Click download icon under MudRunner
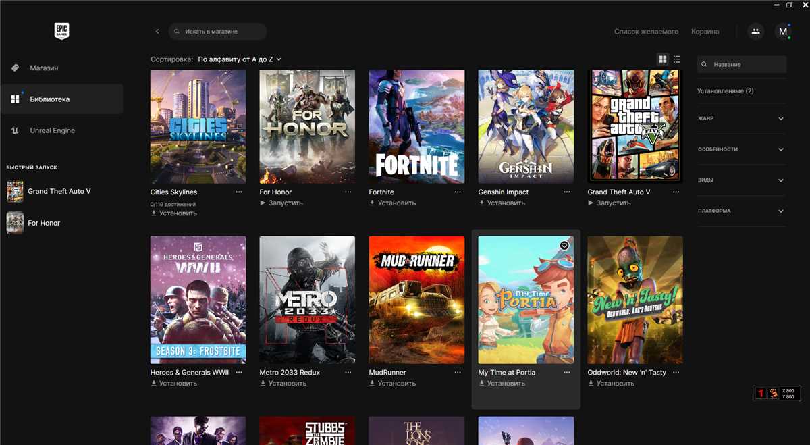Image resolution: width=810 pixels, height=445 pixels. click(372, 384)
